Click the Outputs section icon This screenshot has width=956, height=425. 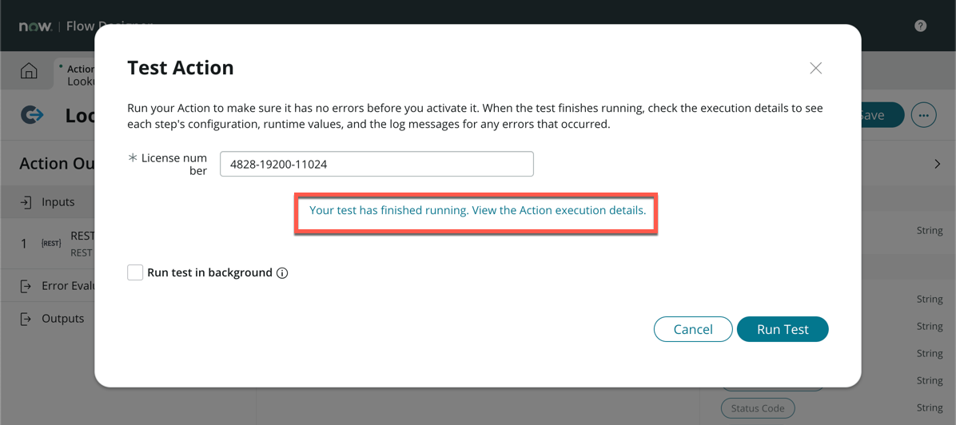coord(26,319)
